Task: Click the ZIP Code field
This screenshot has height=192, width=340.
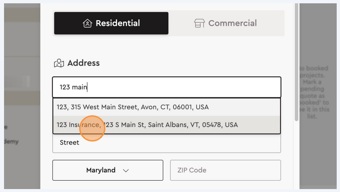Action: [225, 170]
